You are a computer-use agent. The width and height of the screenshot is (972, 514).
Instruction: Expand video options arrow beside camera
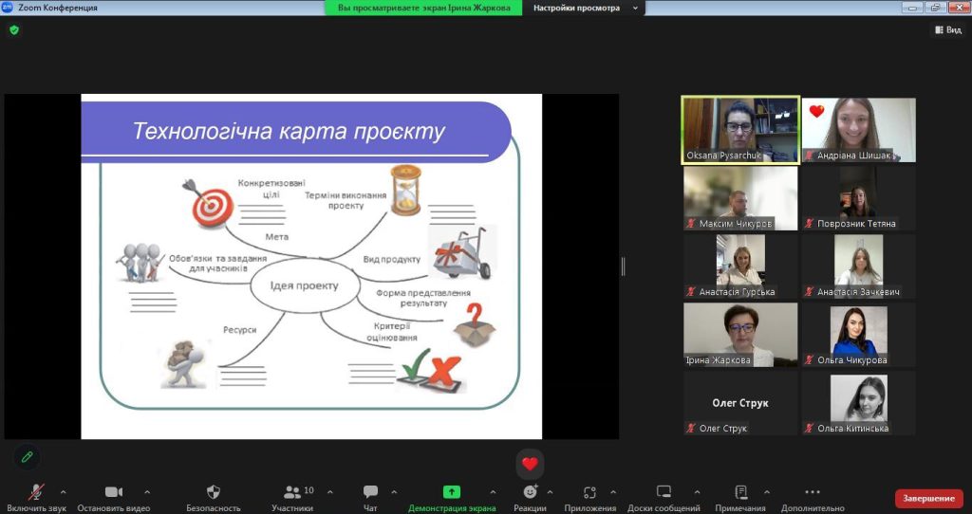click(x=147, y=492)
